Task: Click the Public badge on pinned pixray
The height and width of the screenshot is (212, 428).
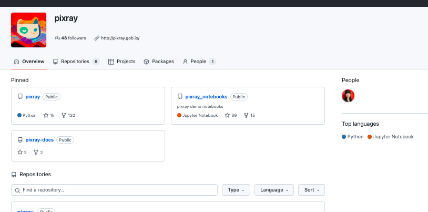Action: (x=52, y=97)
